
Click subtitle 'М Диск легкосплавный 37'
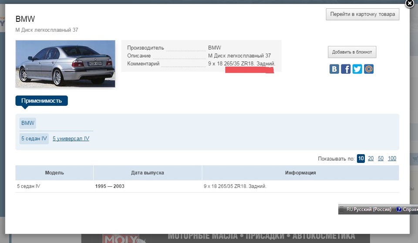pos(47,30)
